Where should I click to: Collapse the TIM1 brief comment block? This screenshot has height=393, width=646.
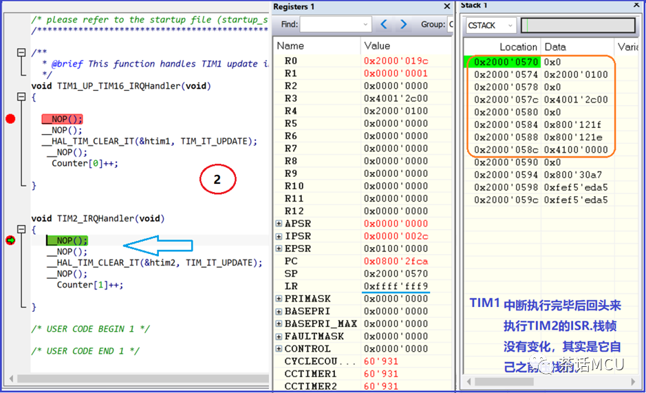[x=21, y=52]
